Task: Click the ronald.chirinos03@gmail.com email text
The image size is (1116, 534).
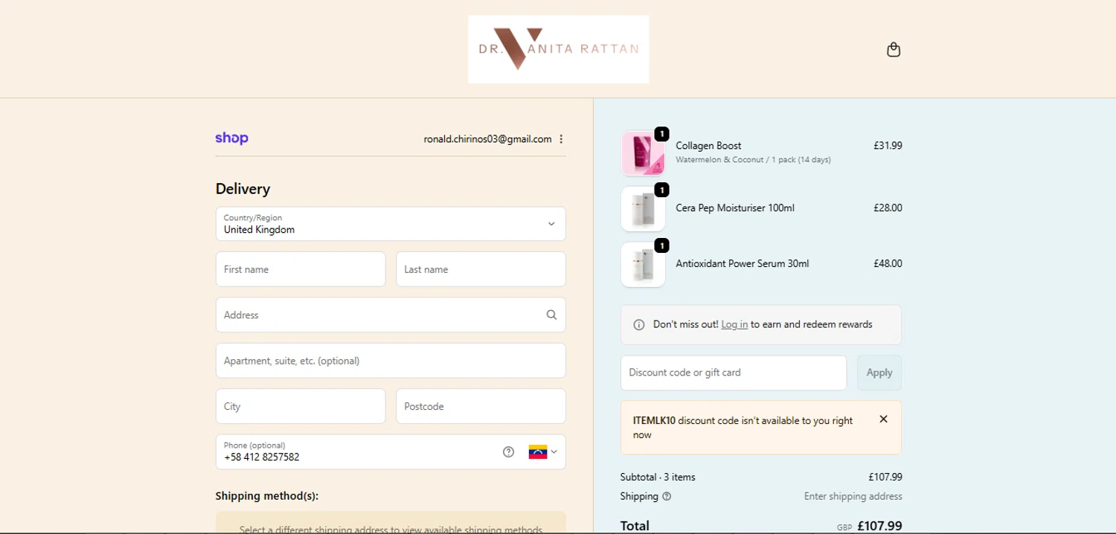Action: tap(487, 139)
